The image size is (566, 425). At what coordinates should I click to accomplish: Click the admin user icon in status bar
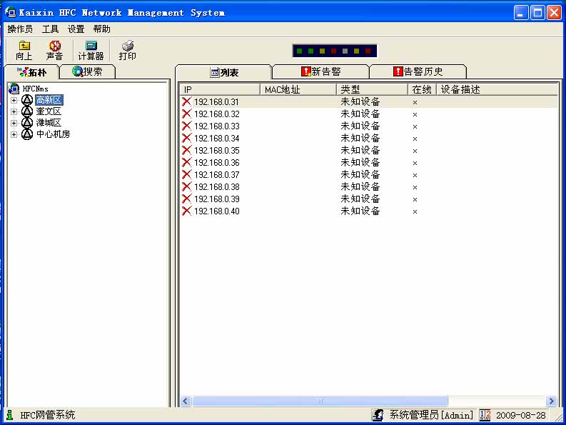(x=378, y=415)
